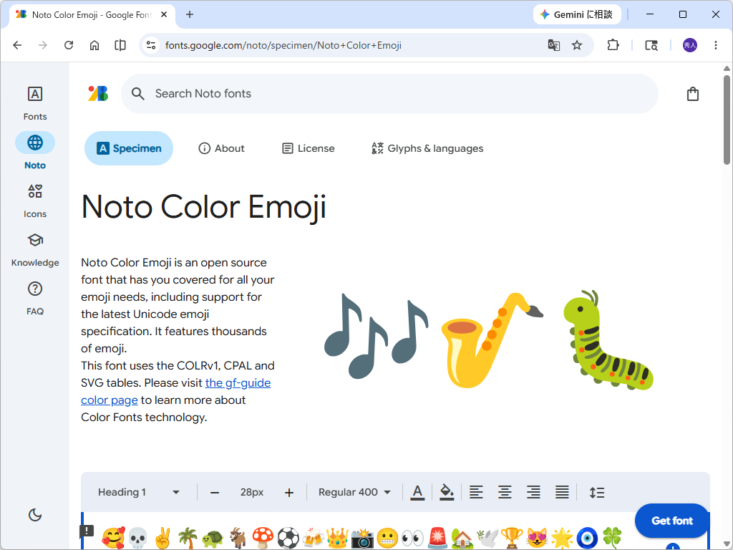Open Chrome three-dot menu
Viewport: 733px width, 550px height.
click(x=716, y=45)
